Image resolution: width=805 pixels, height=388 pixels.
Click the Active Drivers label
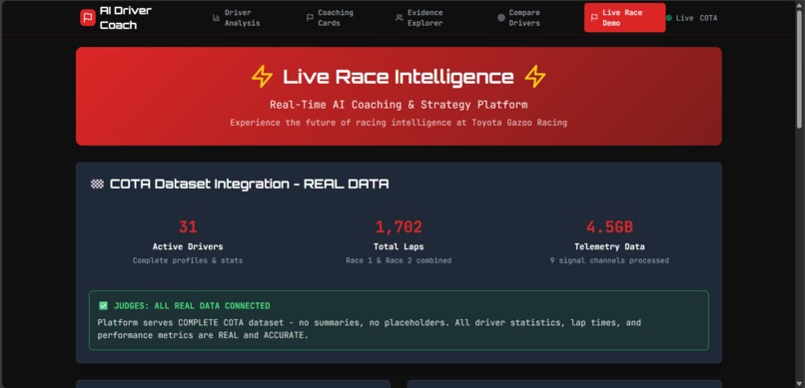(188, 246)
